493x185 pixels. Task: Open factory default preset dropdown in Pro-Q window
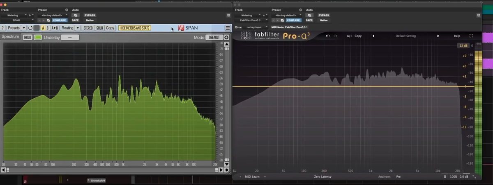[287, 15]
